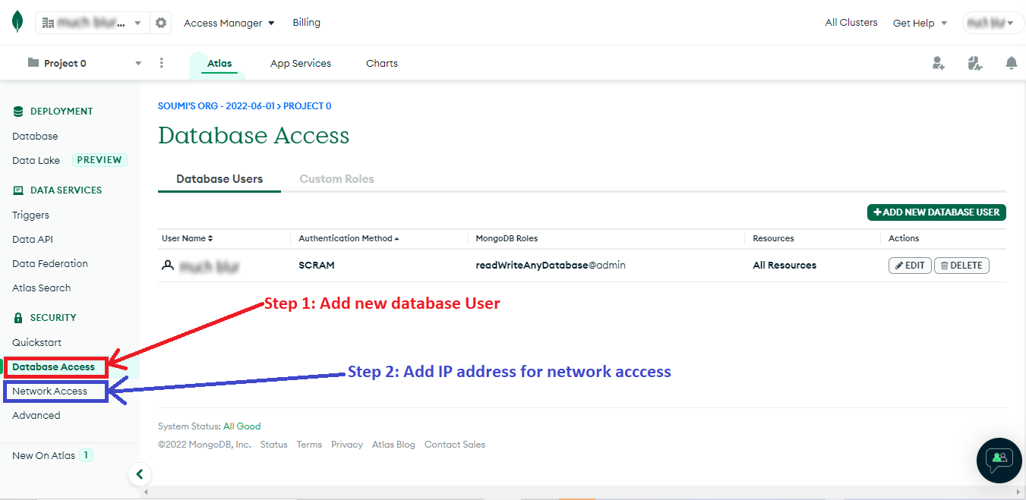Click the user avatar icon in the users table
Viewport: 1026px width, 500px height.
pos(168,265)
